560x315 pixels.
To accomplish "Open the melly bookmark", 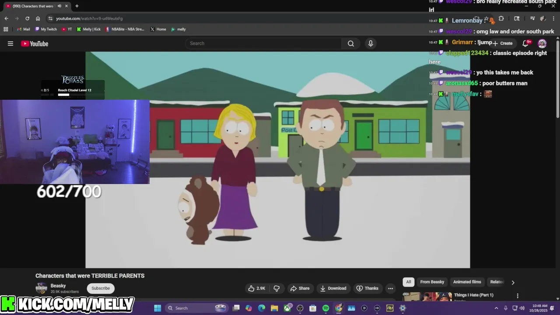I will 178,29.
